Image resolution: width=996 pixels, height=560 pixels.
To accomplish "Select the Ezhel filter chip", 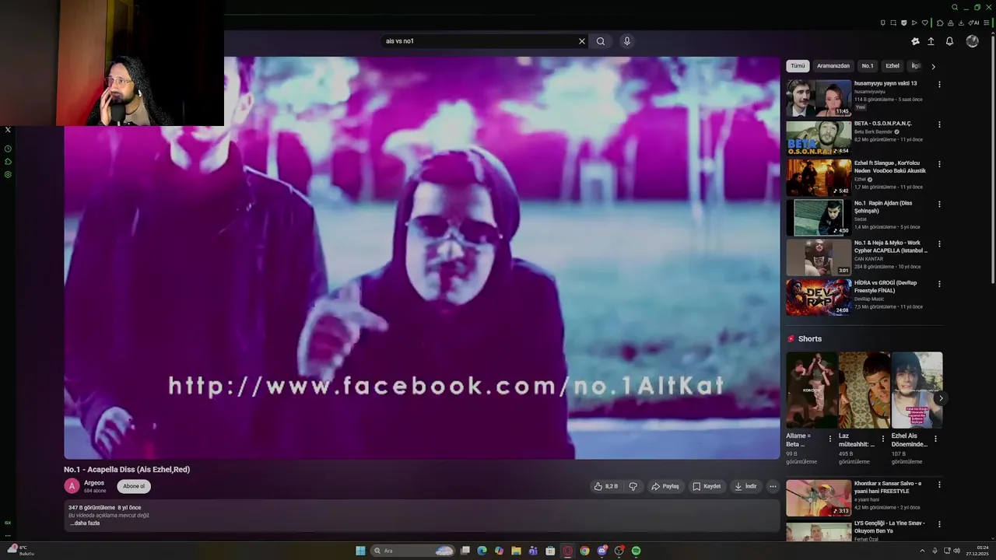I will point(893,66).
